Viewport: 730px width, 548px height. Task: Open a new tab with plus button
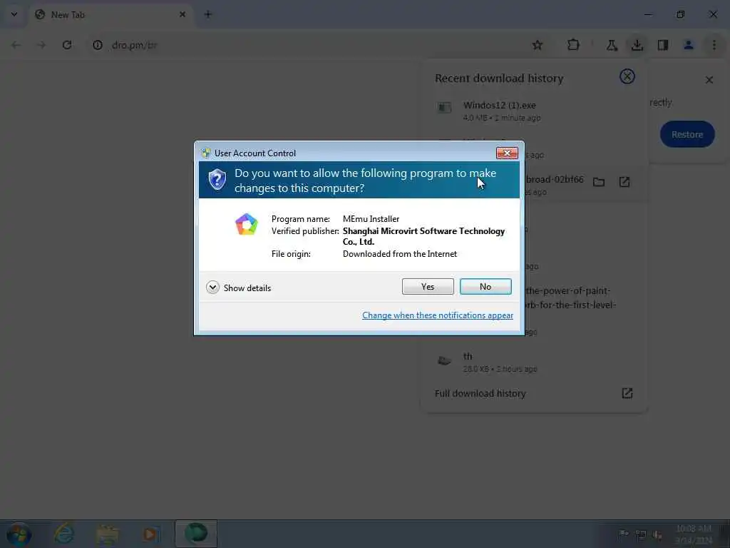pyautogui.click(x=207, y=14)
